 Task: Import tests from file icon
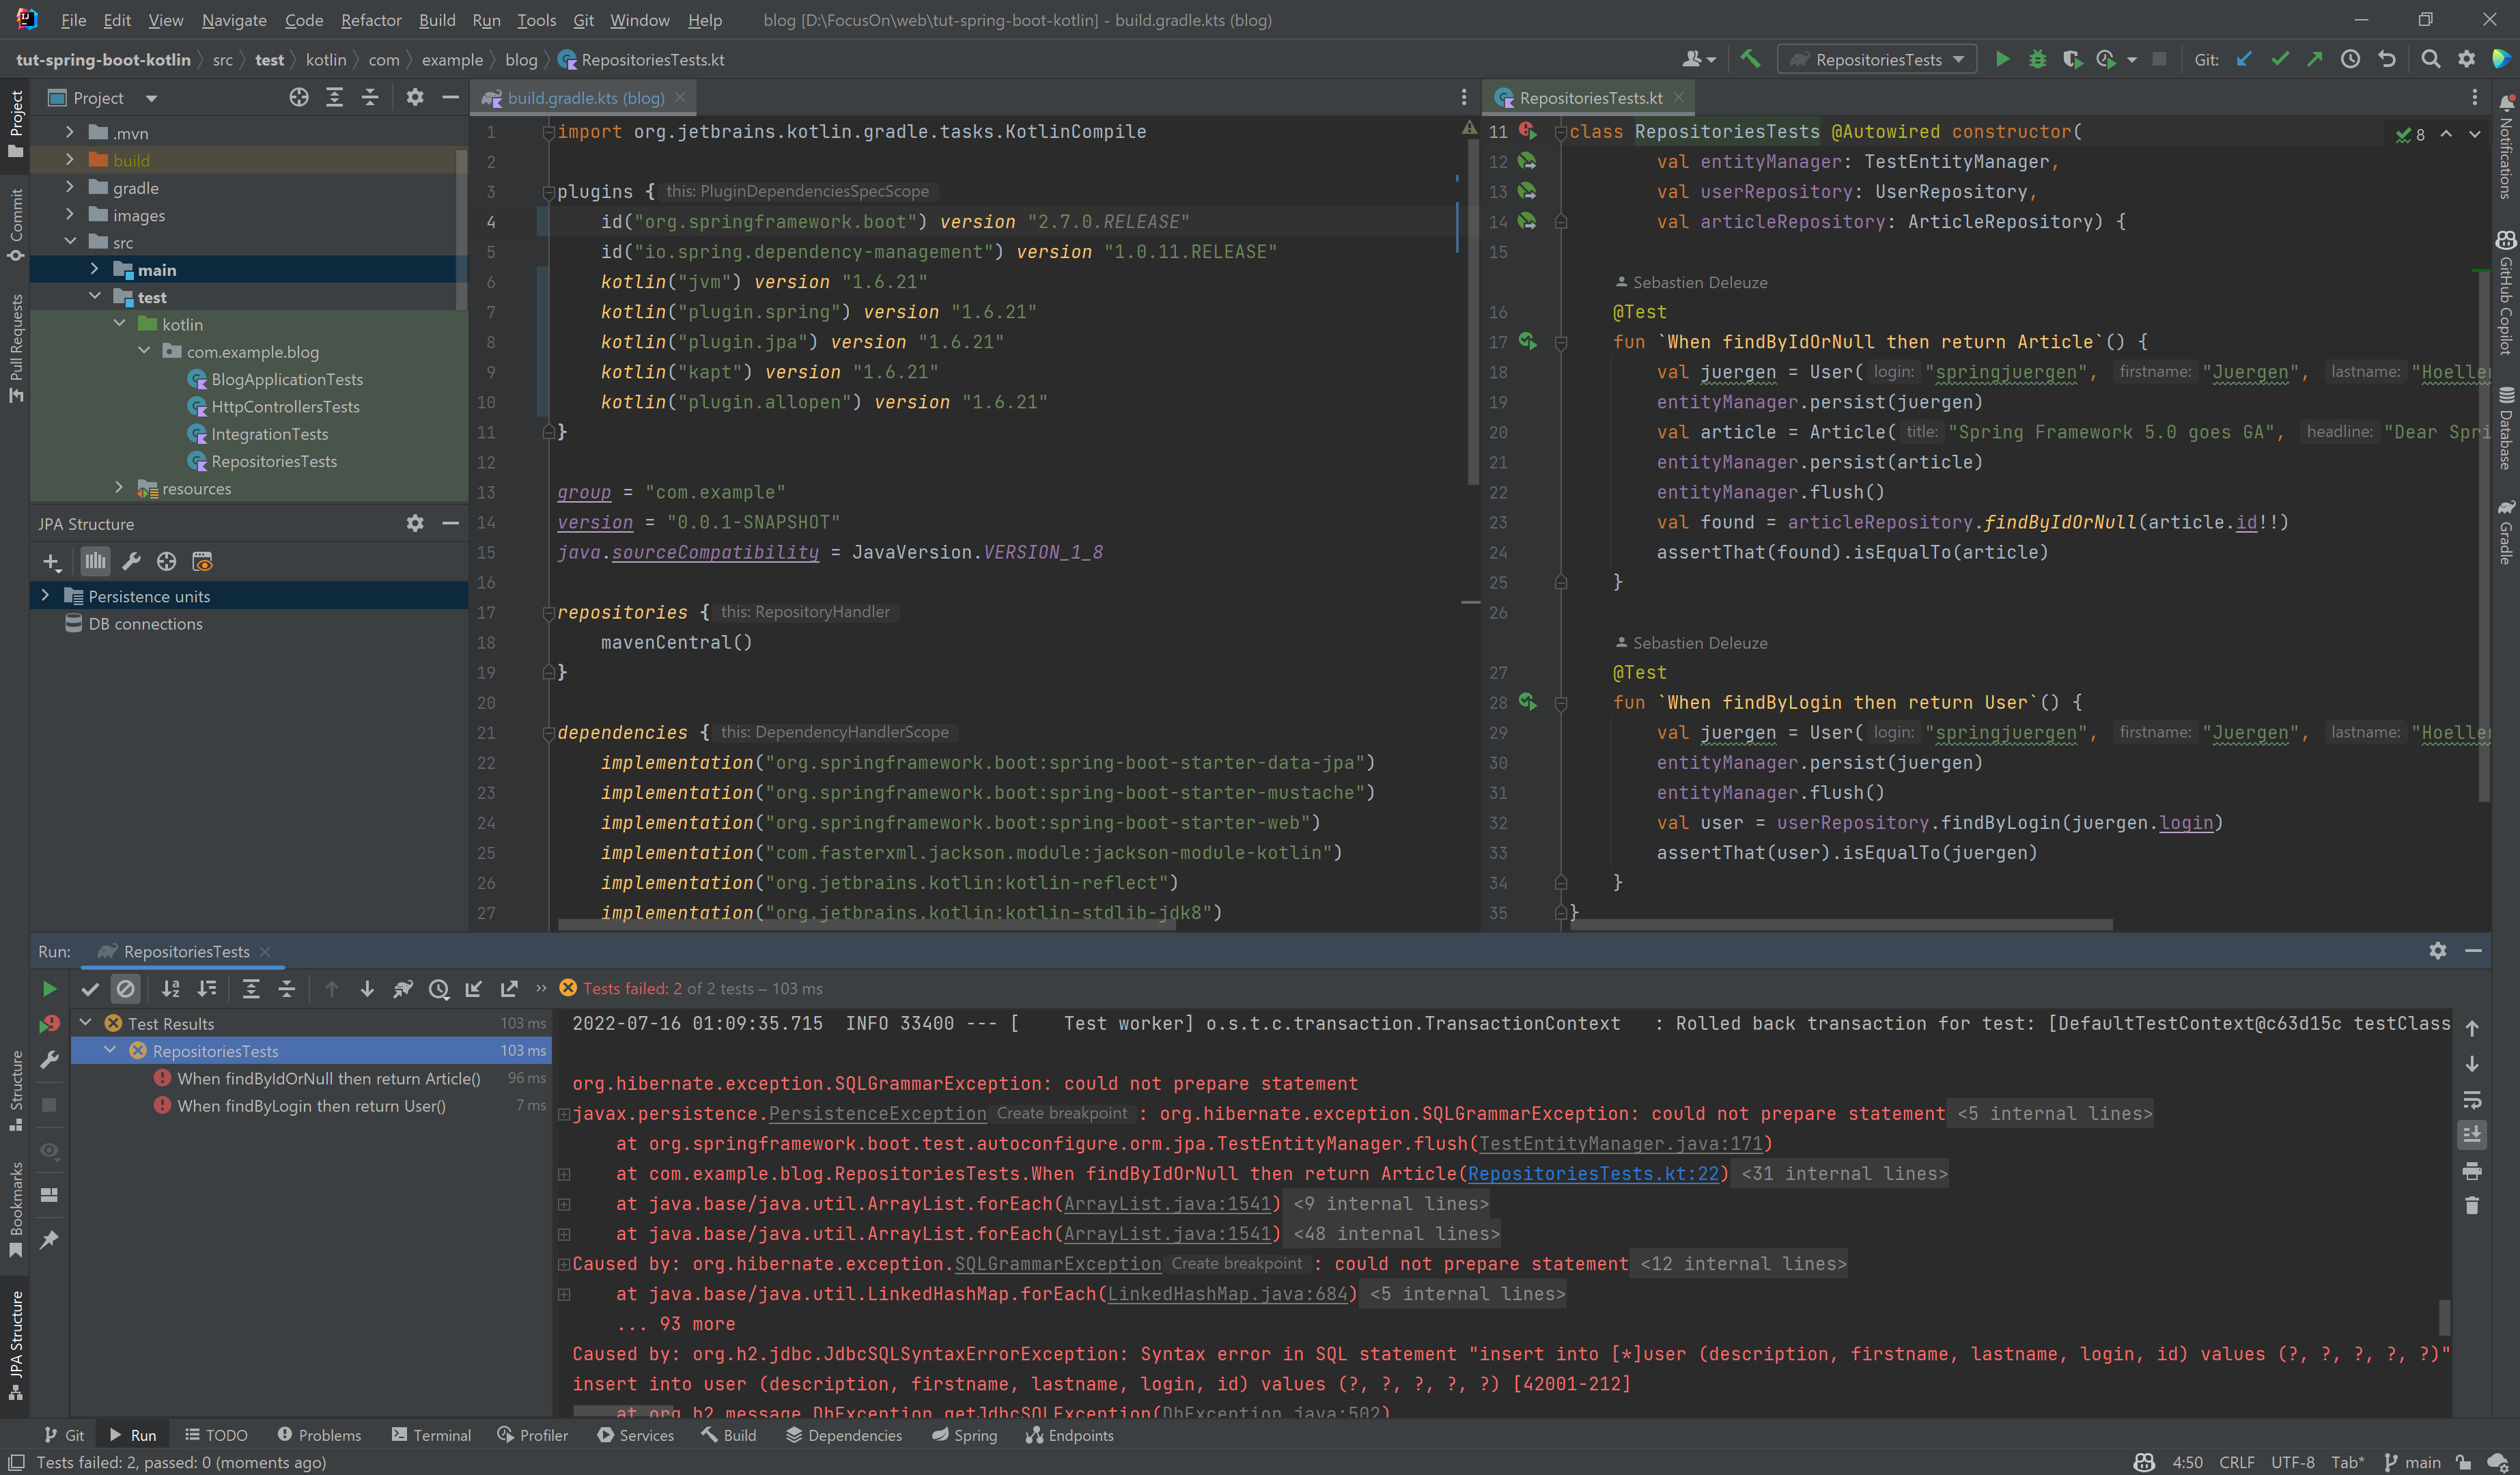[x=474, y=989]
